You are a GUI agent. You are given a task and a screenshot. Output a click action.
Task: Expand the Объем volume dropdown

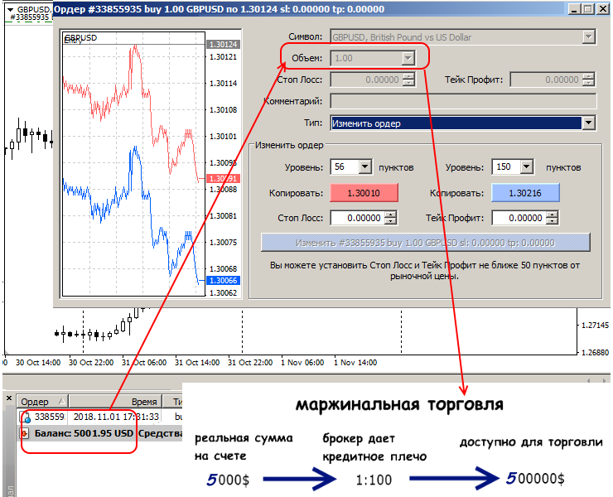pyautogui.click(x=407, y=59)
